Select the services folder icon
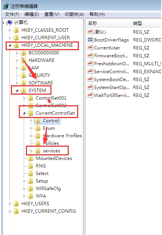This screenshot has width=162, height=235. (x=38, y=151)
